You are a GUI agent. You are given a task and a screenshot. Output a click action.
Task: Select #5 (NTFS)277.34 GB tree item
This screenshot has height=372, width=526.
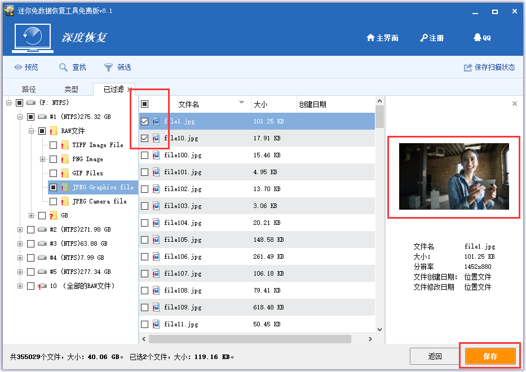81,272
